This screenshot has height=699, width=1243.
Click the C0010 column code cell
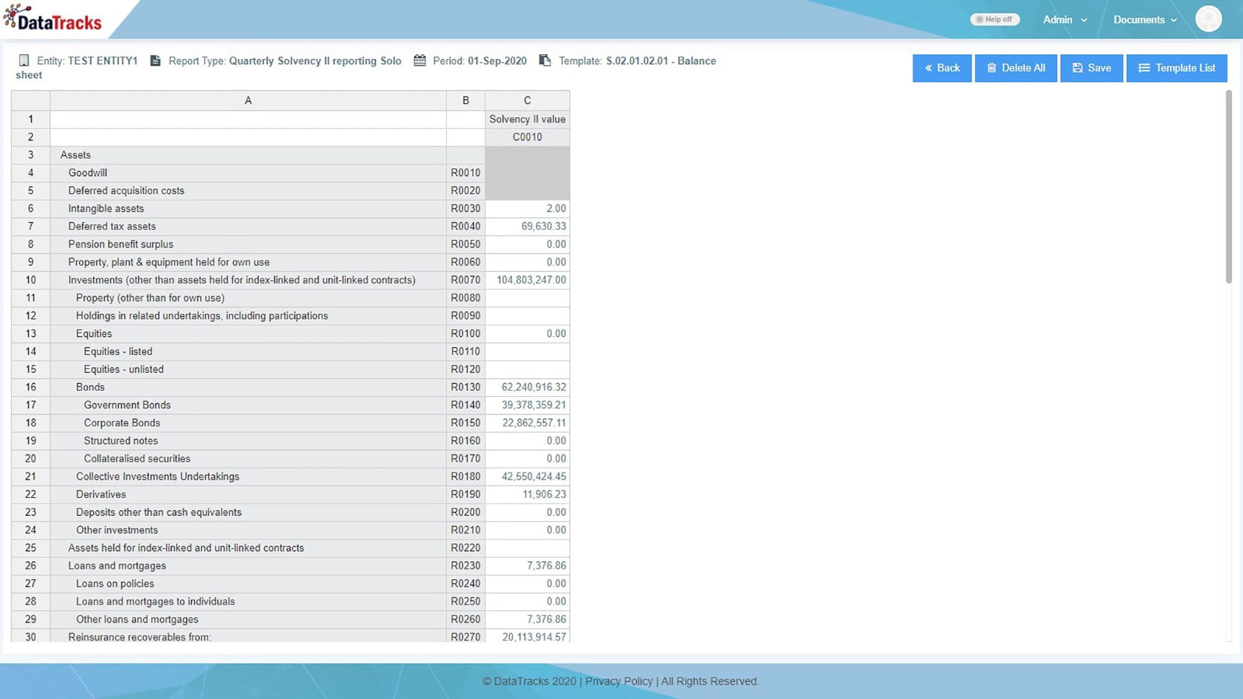528,137
